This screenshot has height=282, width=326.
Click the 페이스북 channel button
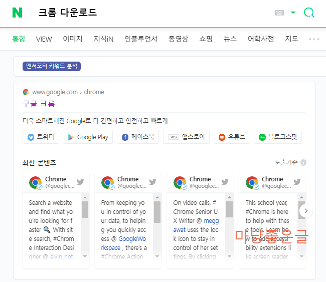[138, 137]
